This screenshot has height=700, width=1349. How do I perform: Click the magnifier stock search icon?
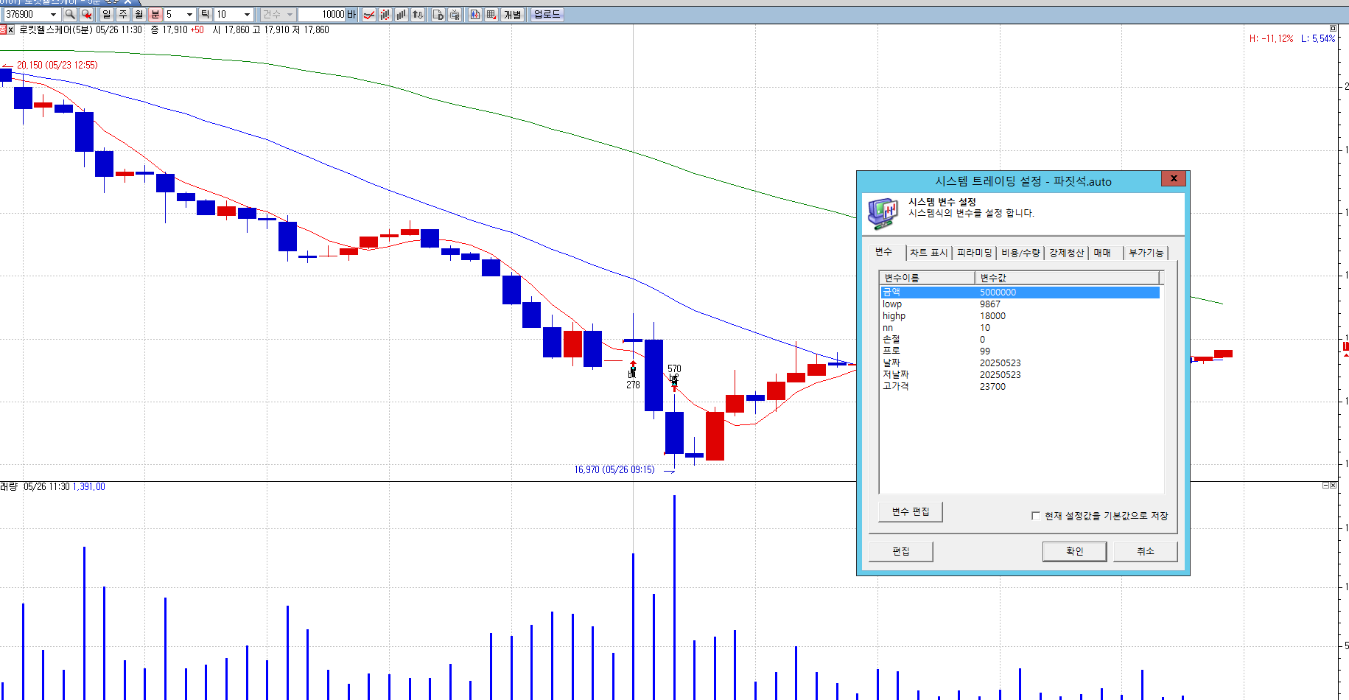click(x=70, y=15)
